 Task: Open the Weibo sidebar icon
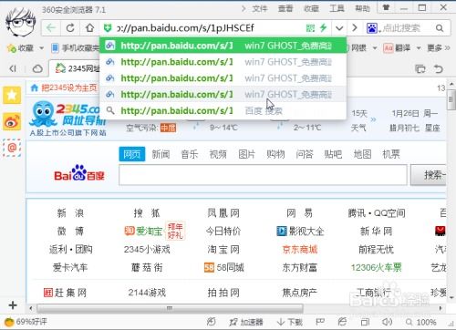coord(12,121)
